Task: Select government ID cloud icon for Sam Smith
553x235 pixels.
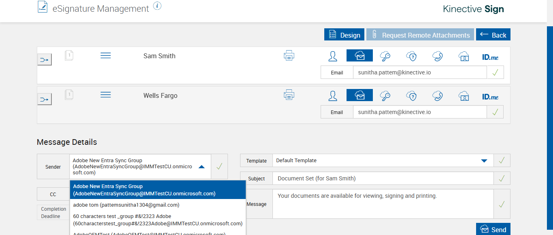Action: click(464, 56)
